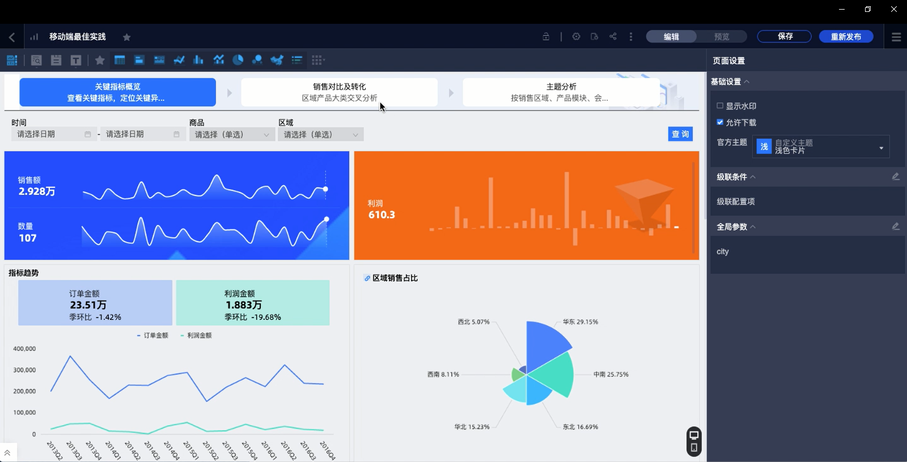Viewport: 907px width, 462px height.
Task: Insert a line chart component
Action: pyautogui.click(x=179, y=60)
